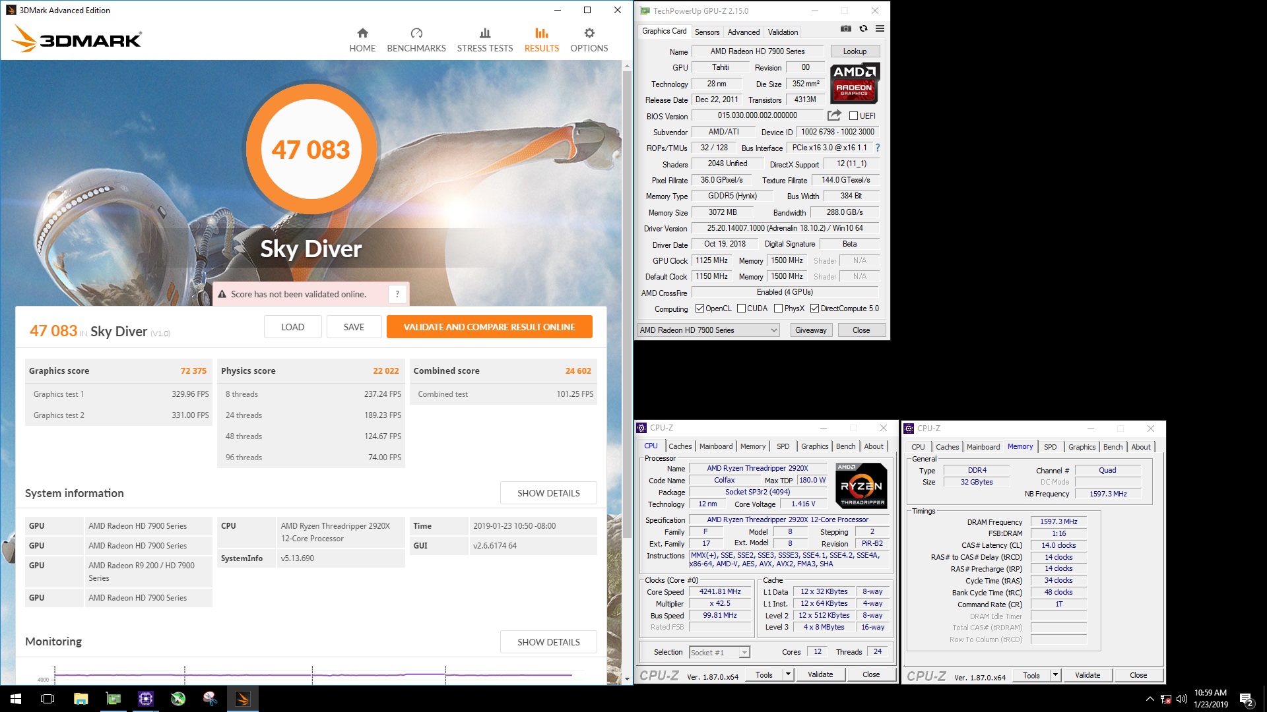Open the Action Center notifications icon
Screen dimensions: 1267x712
pyautogui.click(x=1247, y=699)
